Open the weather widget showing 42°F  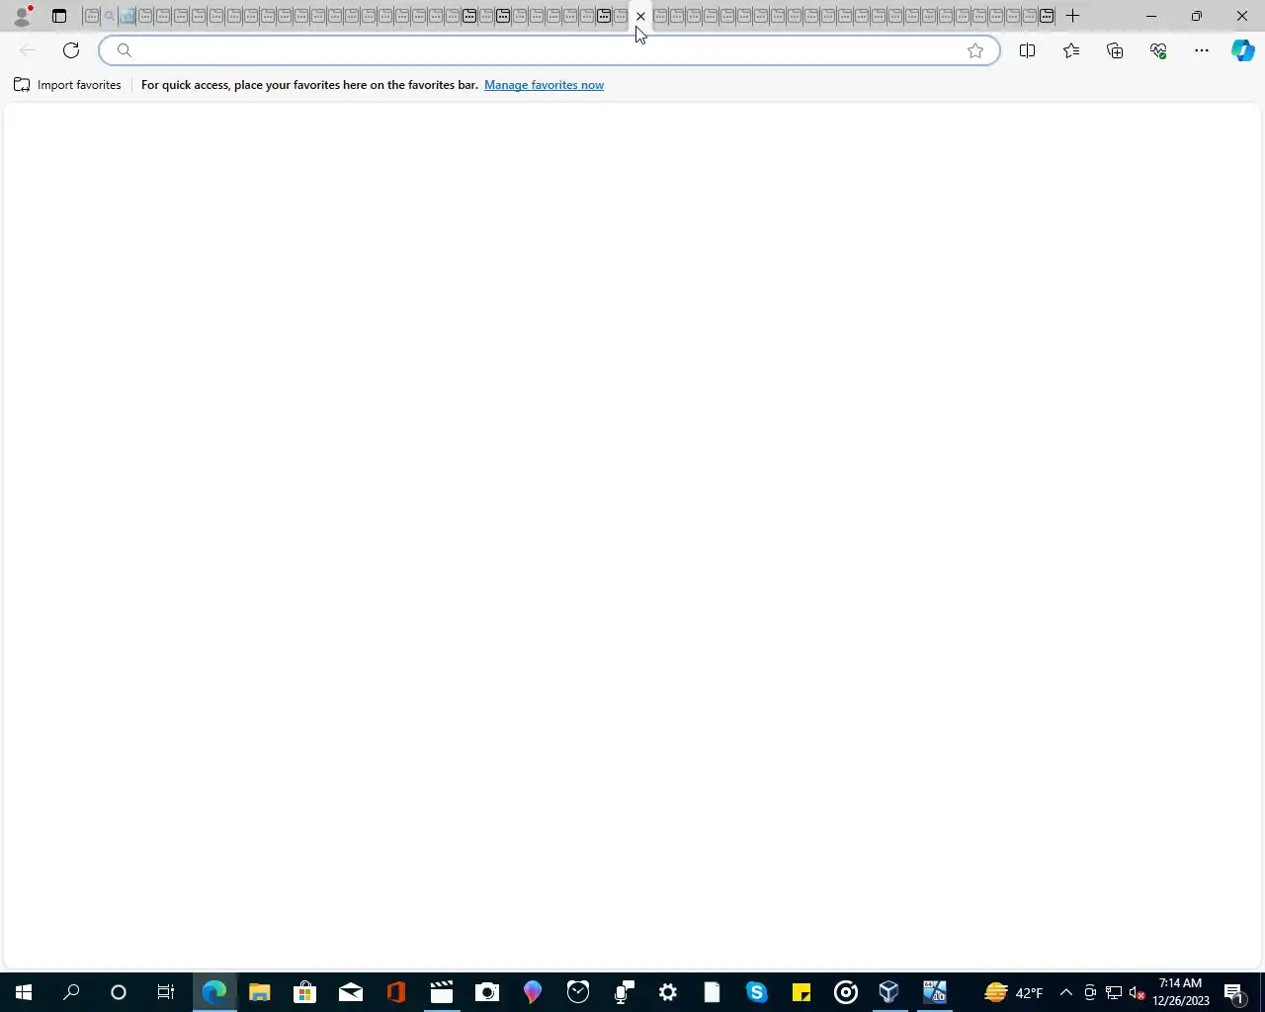[1014, 992]
